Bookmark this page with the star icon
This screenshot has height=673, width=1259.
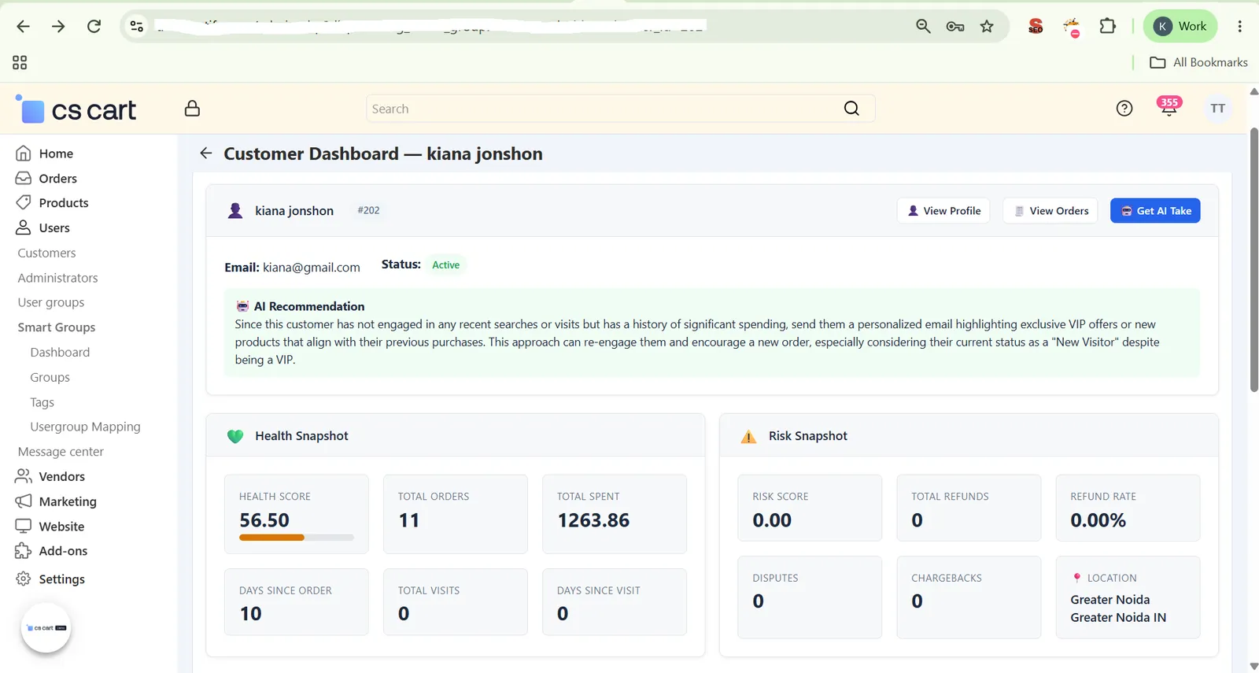(x=987, y=27)
